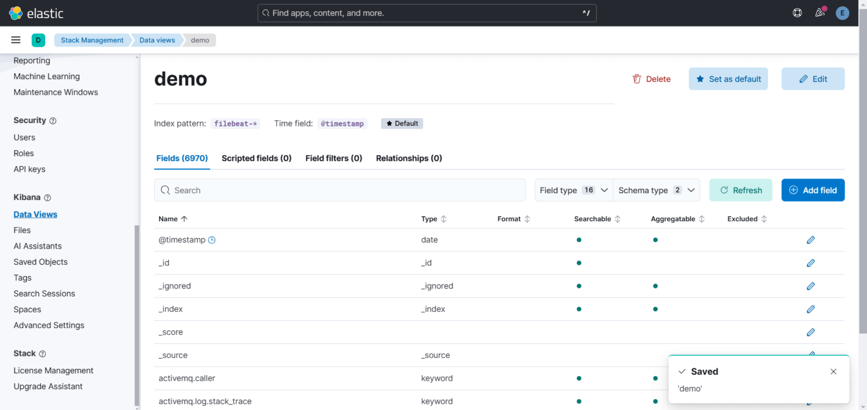
Task: Click the field search input box
Action: click(x=340, y=190)
